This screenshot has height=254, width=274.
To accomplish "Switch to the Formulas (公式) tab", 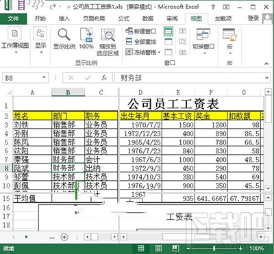I will pos(124,18).
